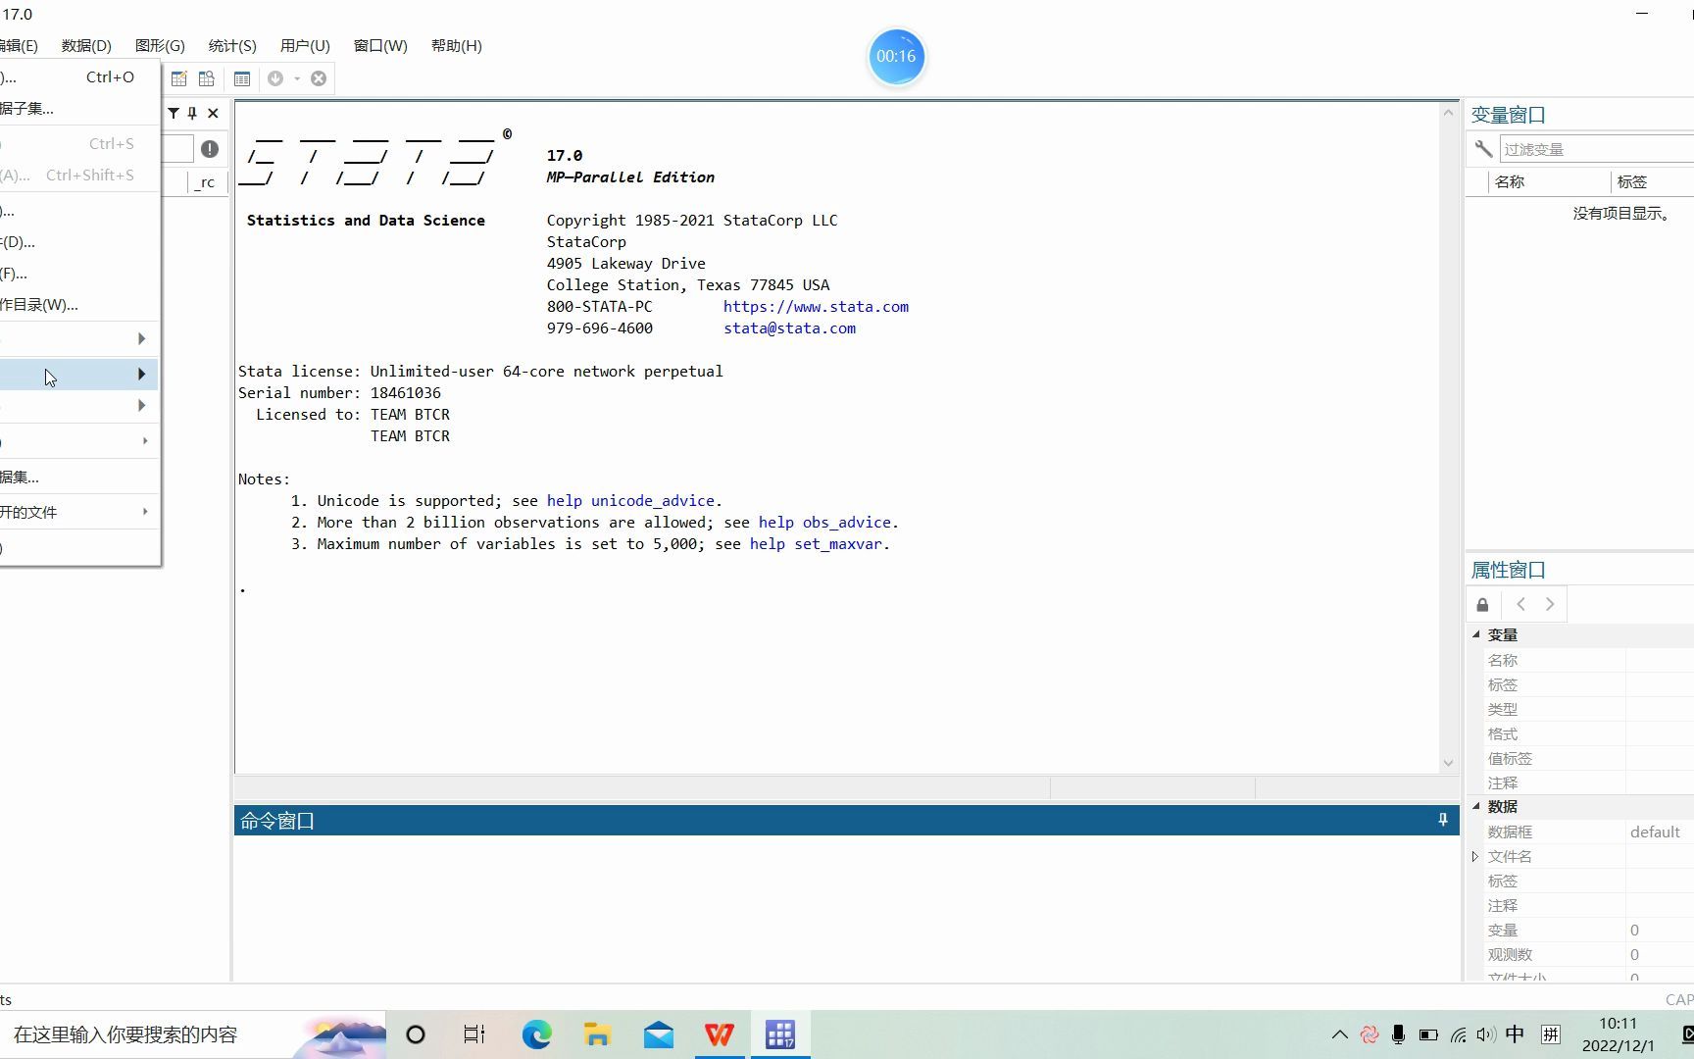Image resolution: width=1694 pixels, height=1059 pixels.
Task: Choose the (D)... menu entry
Action: click(x=79, y=242)
